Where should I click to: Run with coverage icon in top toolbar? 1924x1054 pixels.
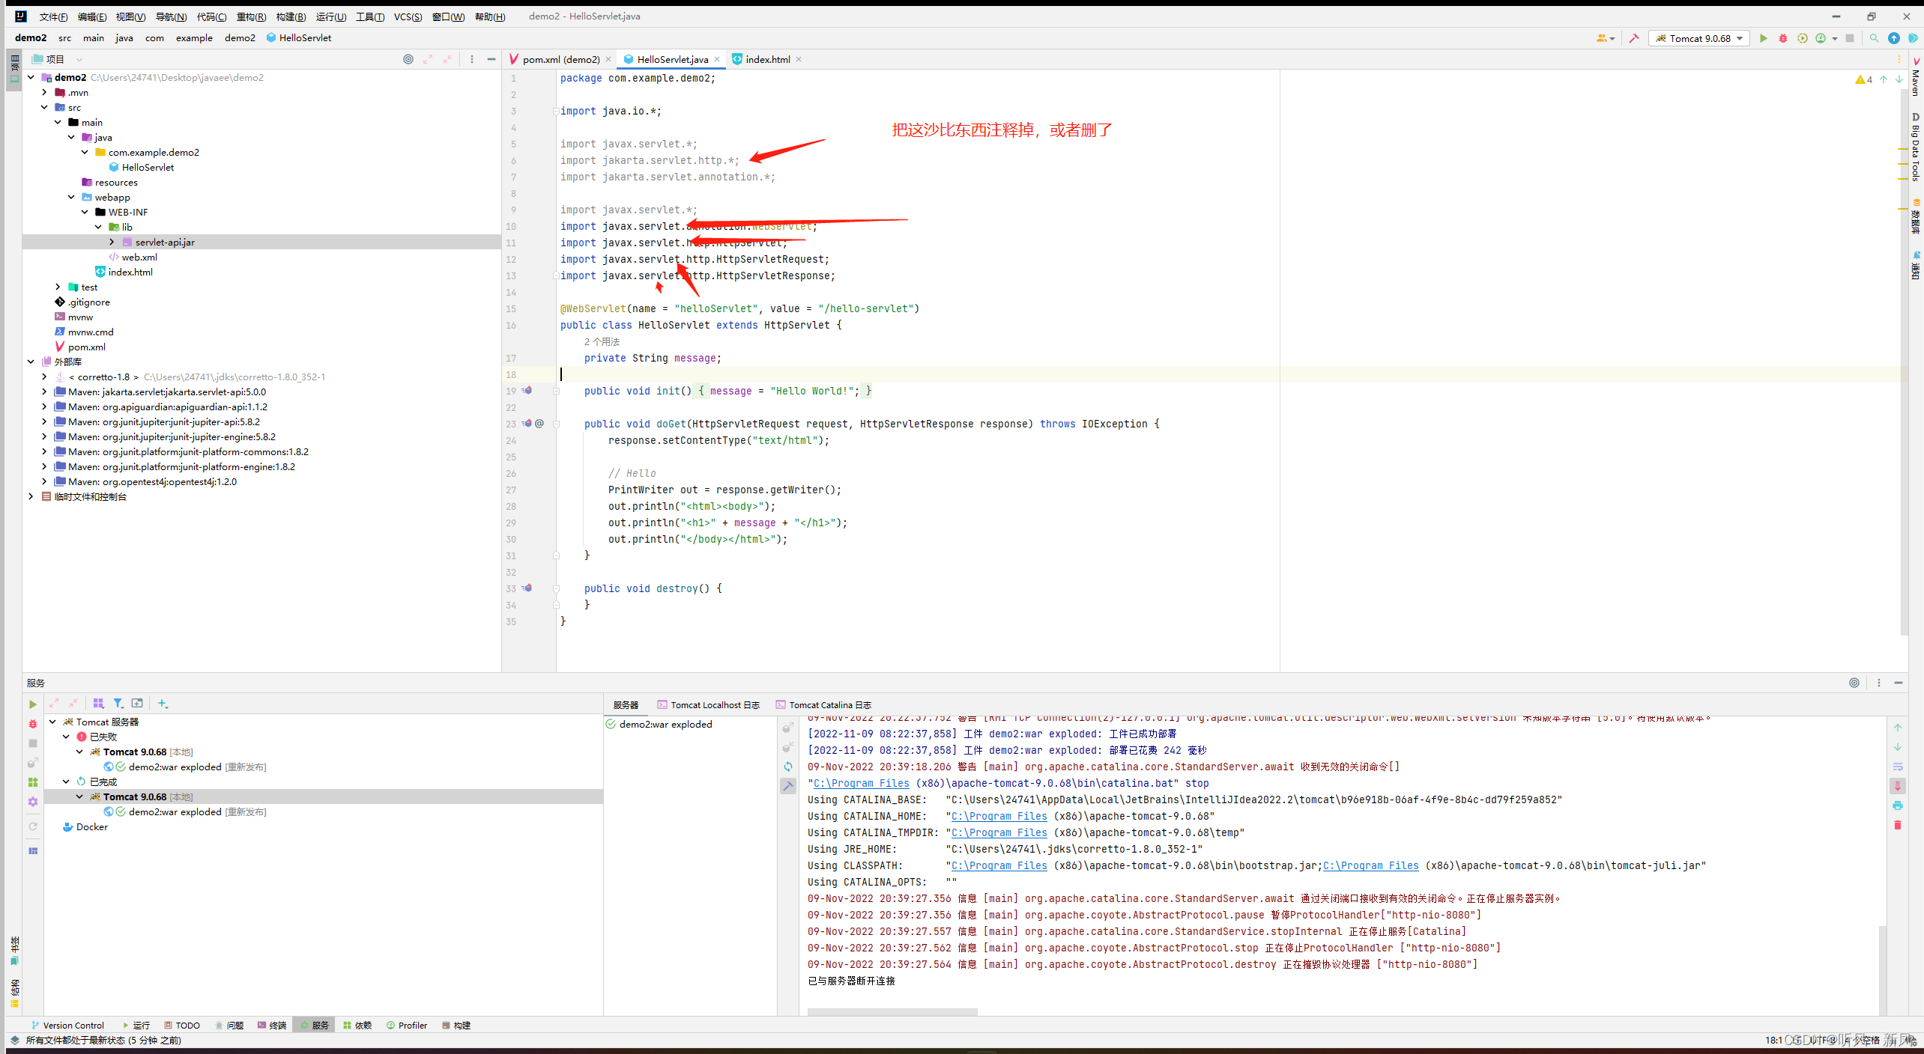pos(1802,38)
